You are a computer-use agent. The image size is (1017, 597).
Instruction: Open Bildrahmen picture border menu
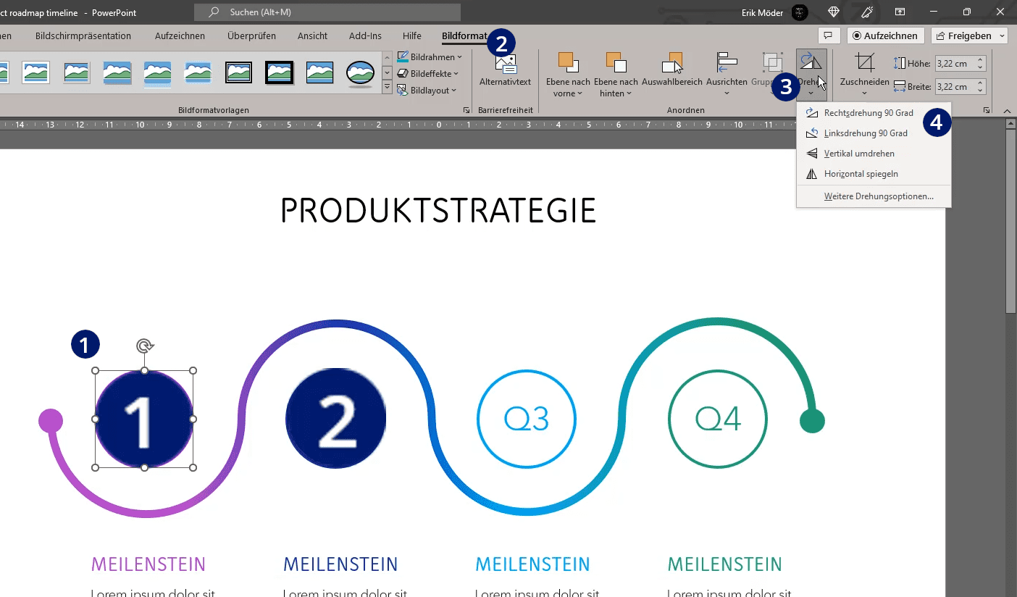430,57
